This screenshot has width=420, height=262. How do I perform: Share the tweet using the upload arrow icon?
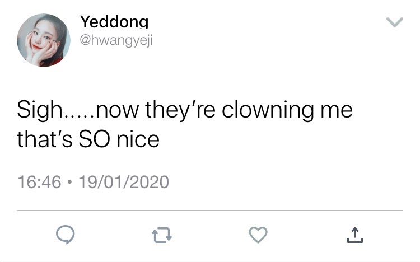click(x=355, y=235)
